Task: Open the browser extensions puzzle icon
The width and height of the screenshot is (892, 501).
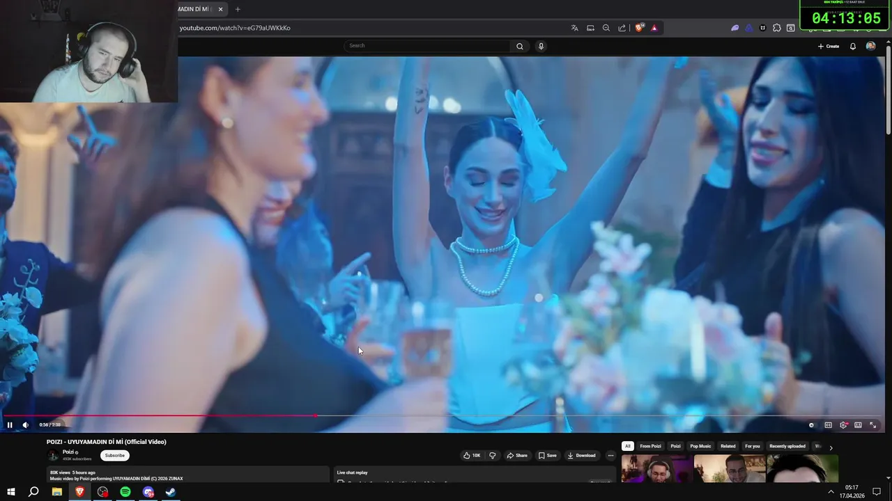Action: [x=777, y=28]
